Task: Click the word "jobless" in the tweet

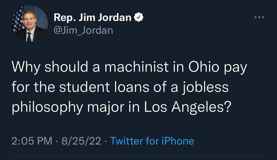Action: click(x=205, y=88)
